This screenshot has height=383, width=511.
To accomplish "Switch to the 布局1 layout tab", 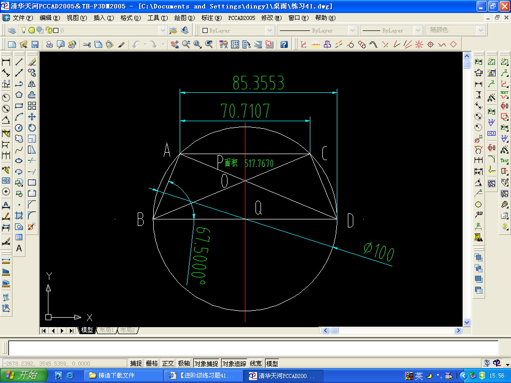I will (x=107, y=330).
